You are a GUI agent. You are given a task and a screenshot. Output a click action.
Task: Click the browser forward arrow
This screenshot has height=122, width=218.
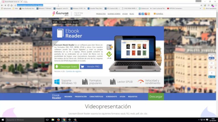click(5, 5)
